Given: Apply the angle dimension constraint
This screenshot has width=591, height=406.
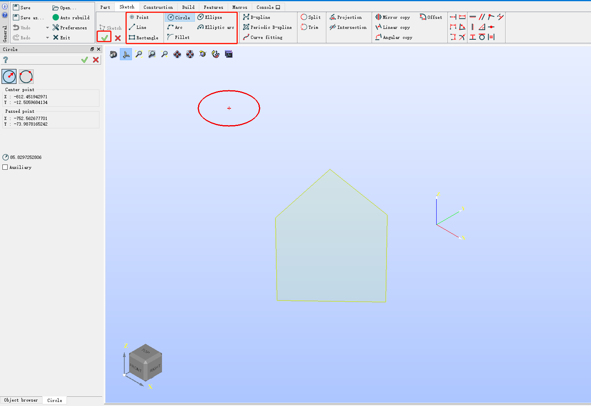Looking at the screenshot, I should (462, 27).
